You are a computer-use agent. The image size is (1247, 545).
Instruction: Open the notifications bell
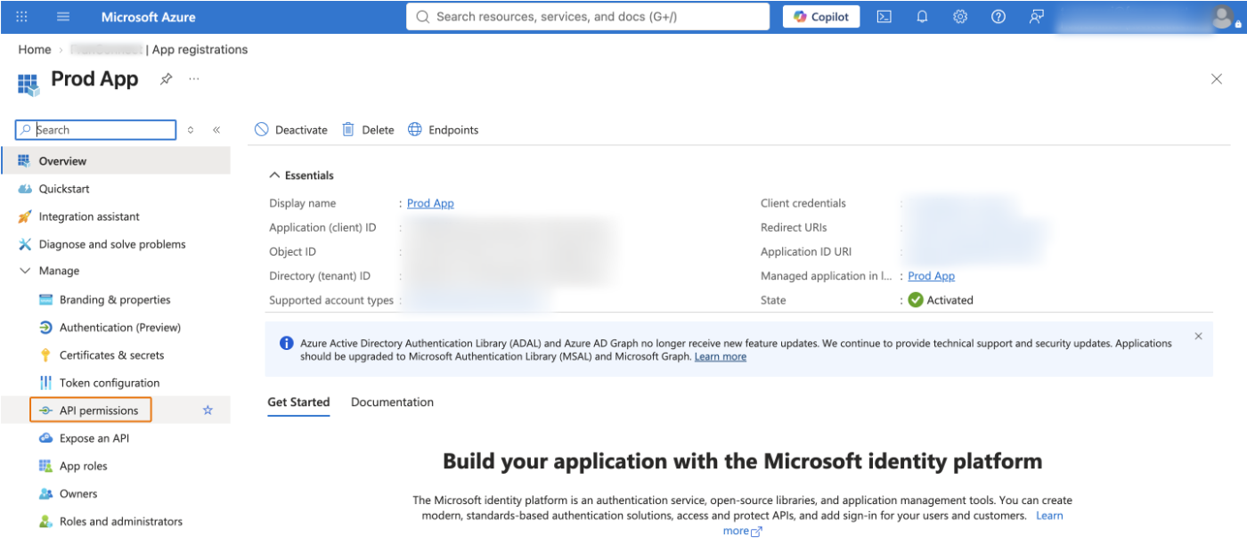pyautogui.click(x=922, y=17)
